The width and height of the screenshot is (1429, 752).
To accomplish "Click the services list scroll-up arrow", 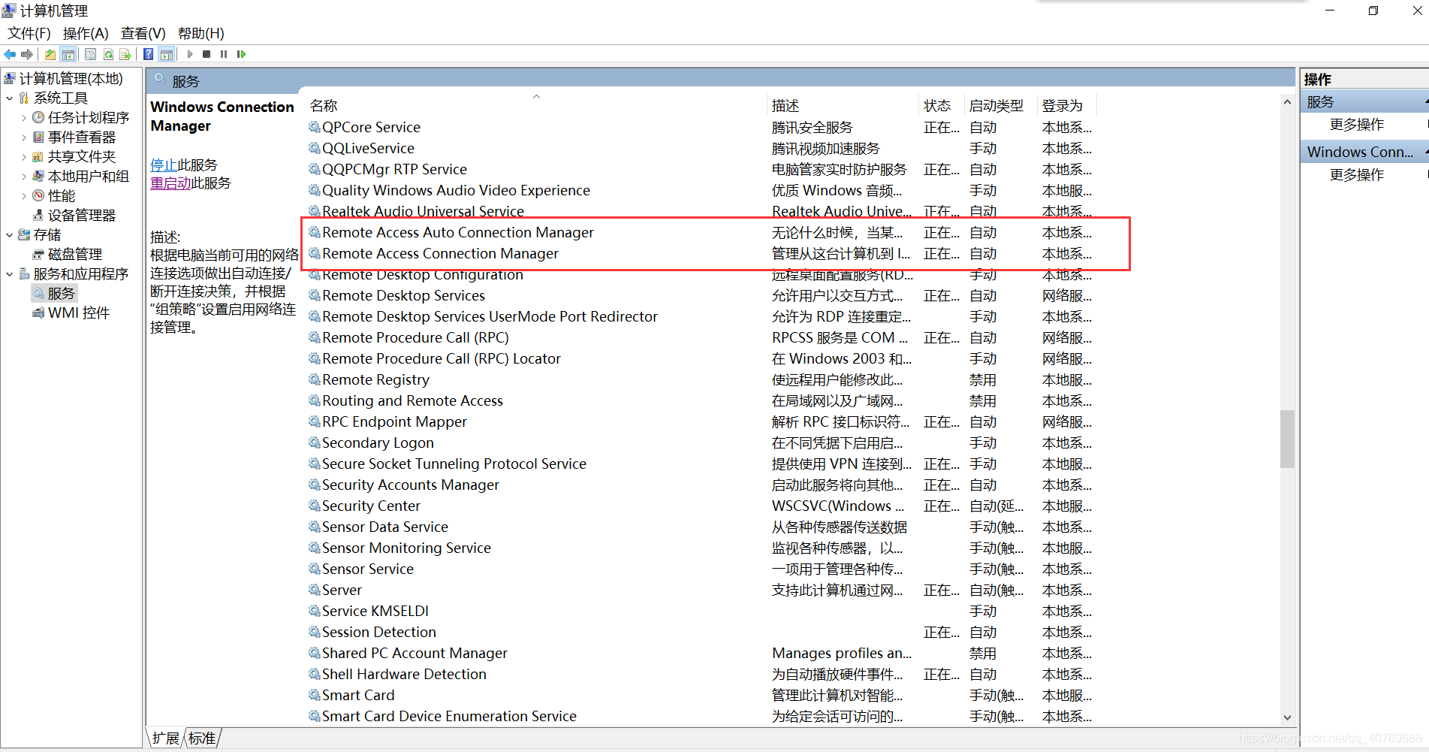I will point(1287,102).
